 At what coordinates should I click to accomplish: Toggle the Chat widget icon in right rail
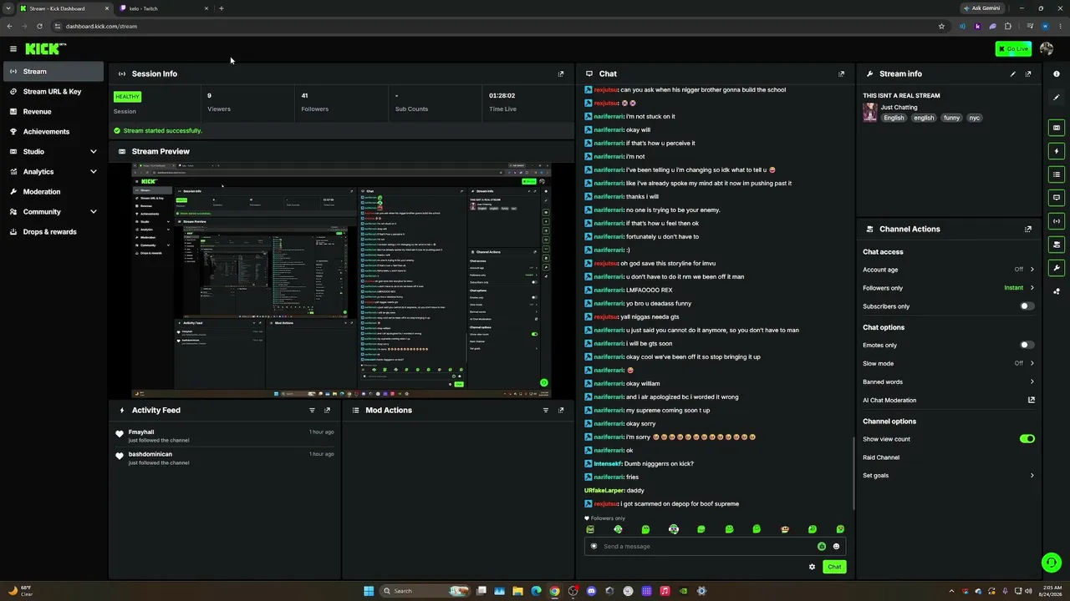tap(1057, 198)
